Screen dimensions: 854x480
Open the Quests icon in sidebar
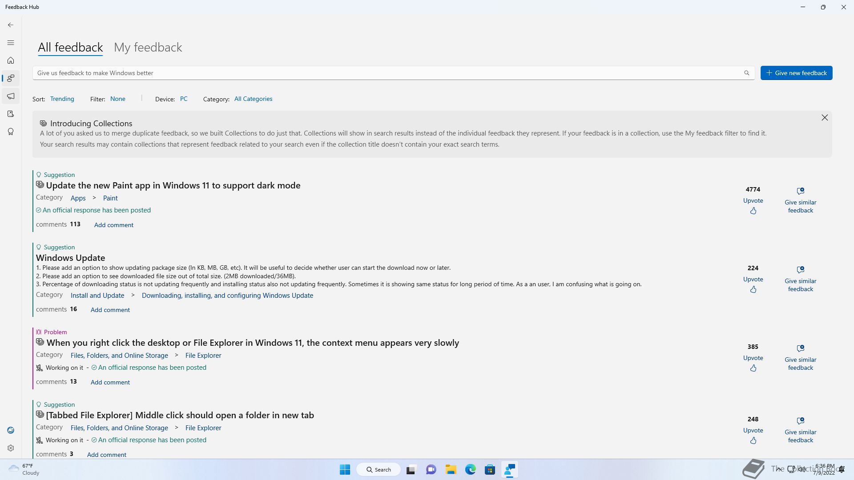(x=11, y=114)
